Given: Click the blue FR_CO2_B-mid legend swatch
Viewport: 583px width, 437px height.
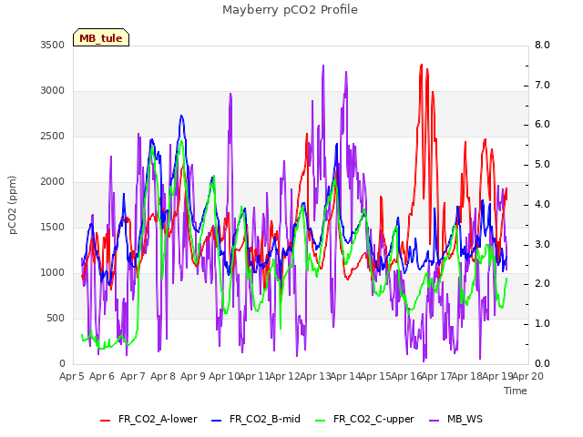Looking at the screenshot, I should (x=217, y=421).
